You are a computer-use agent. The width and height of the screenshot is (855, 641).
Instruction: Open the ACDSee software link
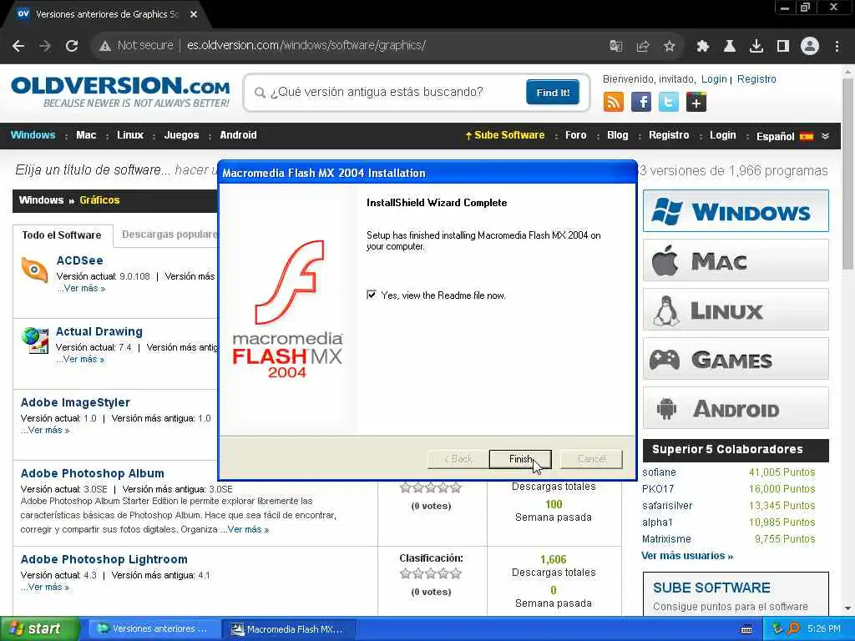[79, 260]
